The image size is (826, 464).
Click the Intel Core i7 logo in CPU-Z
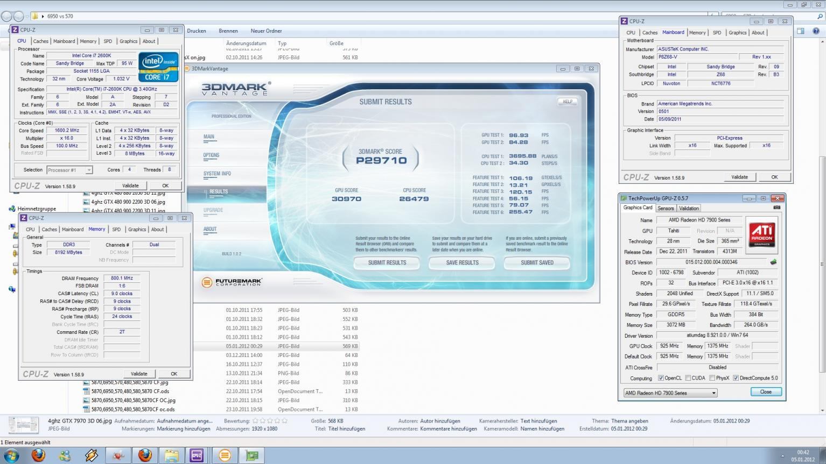tap(159, 67)
